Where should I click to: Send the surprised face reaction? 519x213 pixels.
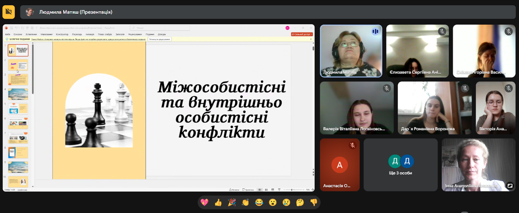[273, 202]
